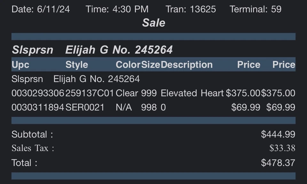
Task: Select the sales tax amount $33.38
Action: tap(282, 148)
